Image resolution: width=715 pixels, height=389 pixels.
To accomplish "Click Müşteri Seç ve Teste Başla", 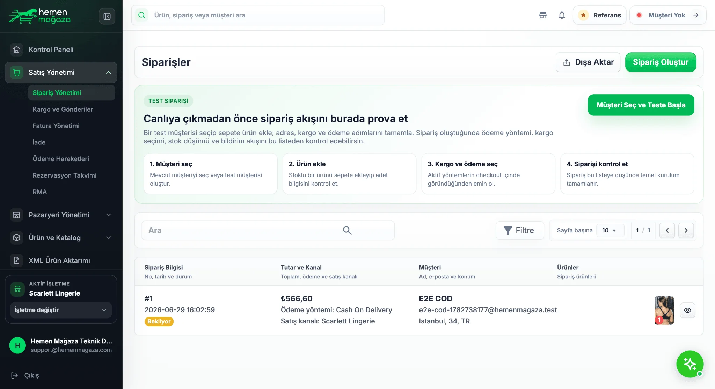I will [x=641, y=105].
